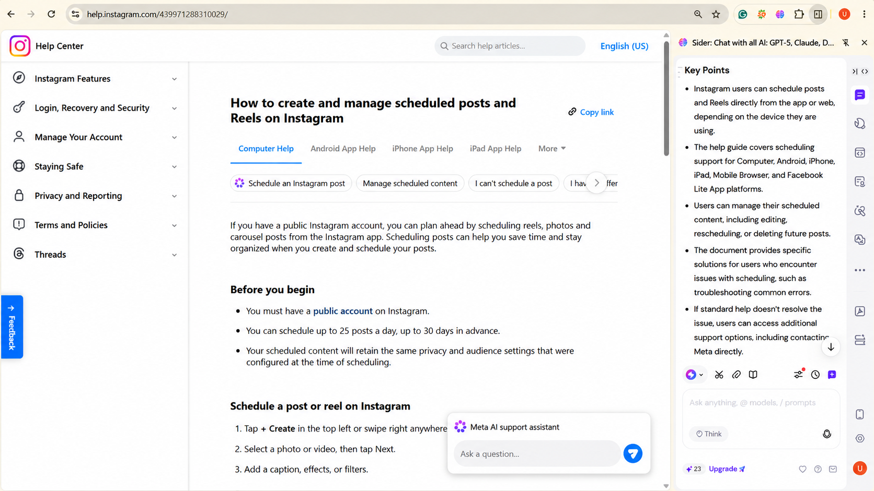Select the Computer Help tab
The height and width of the screenshot is (491, 874).
click(x=266, y=149)
